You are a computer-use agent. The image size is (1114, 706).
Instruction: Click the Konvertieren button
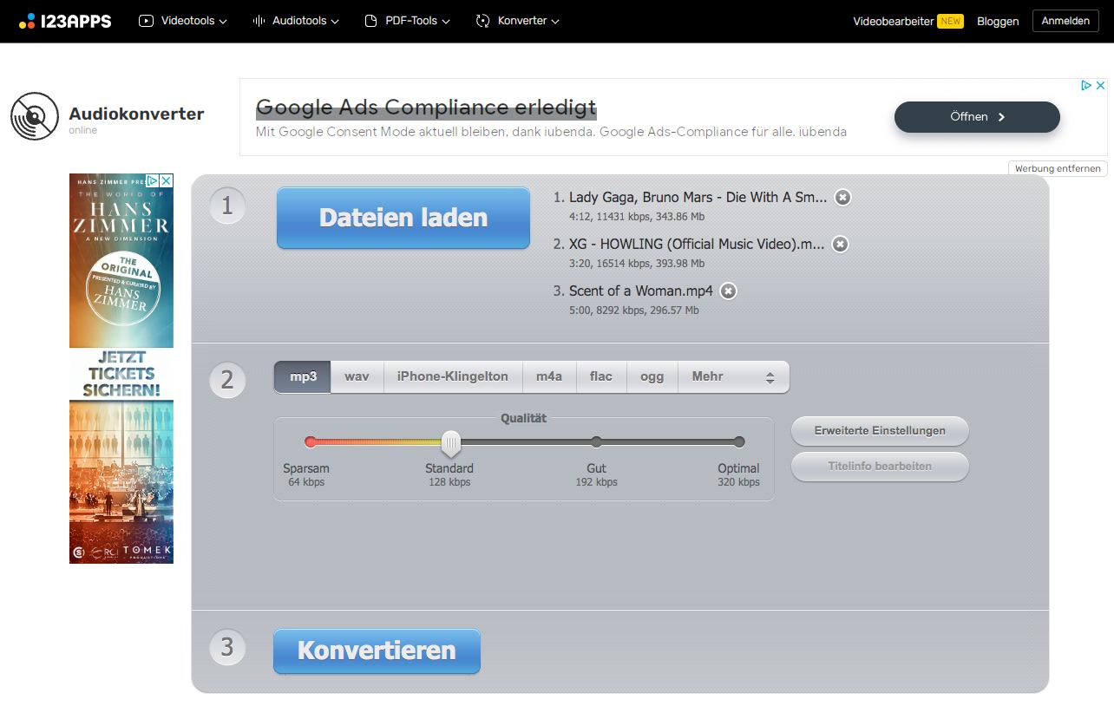click(377, 651)
